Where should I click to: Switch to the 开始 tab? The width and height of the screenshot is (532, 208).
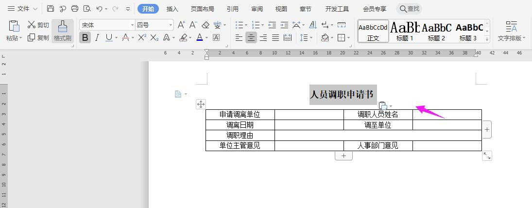148,9
